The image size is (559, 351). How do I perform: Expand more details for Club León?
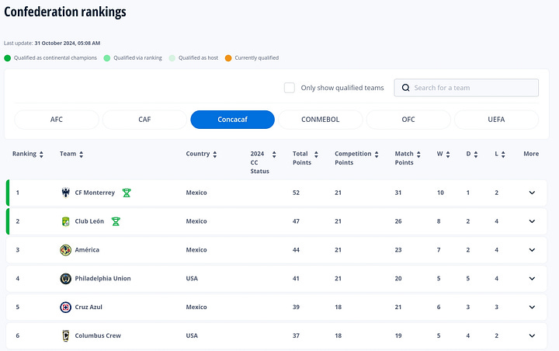click(x=532, y=221)
